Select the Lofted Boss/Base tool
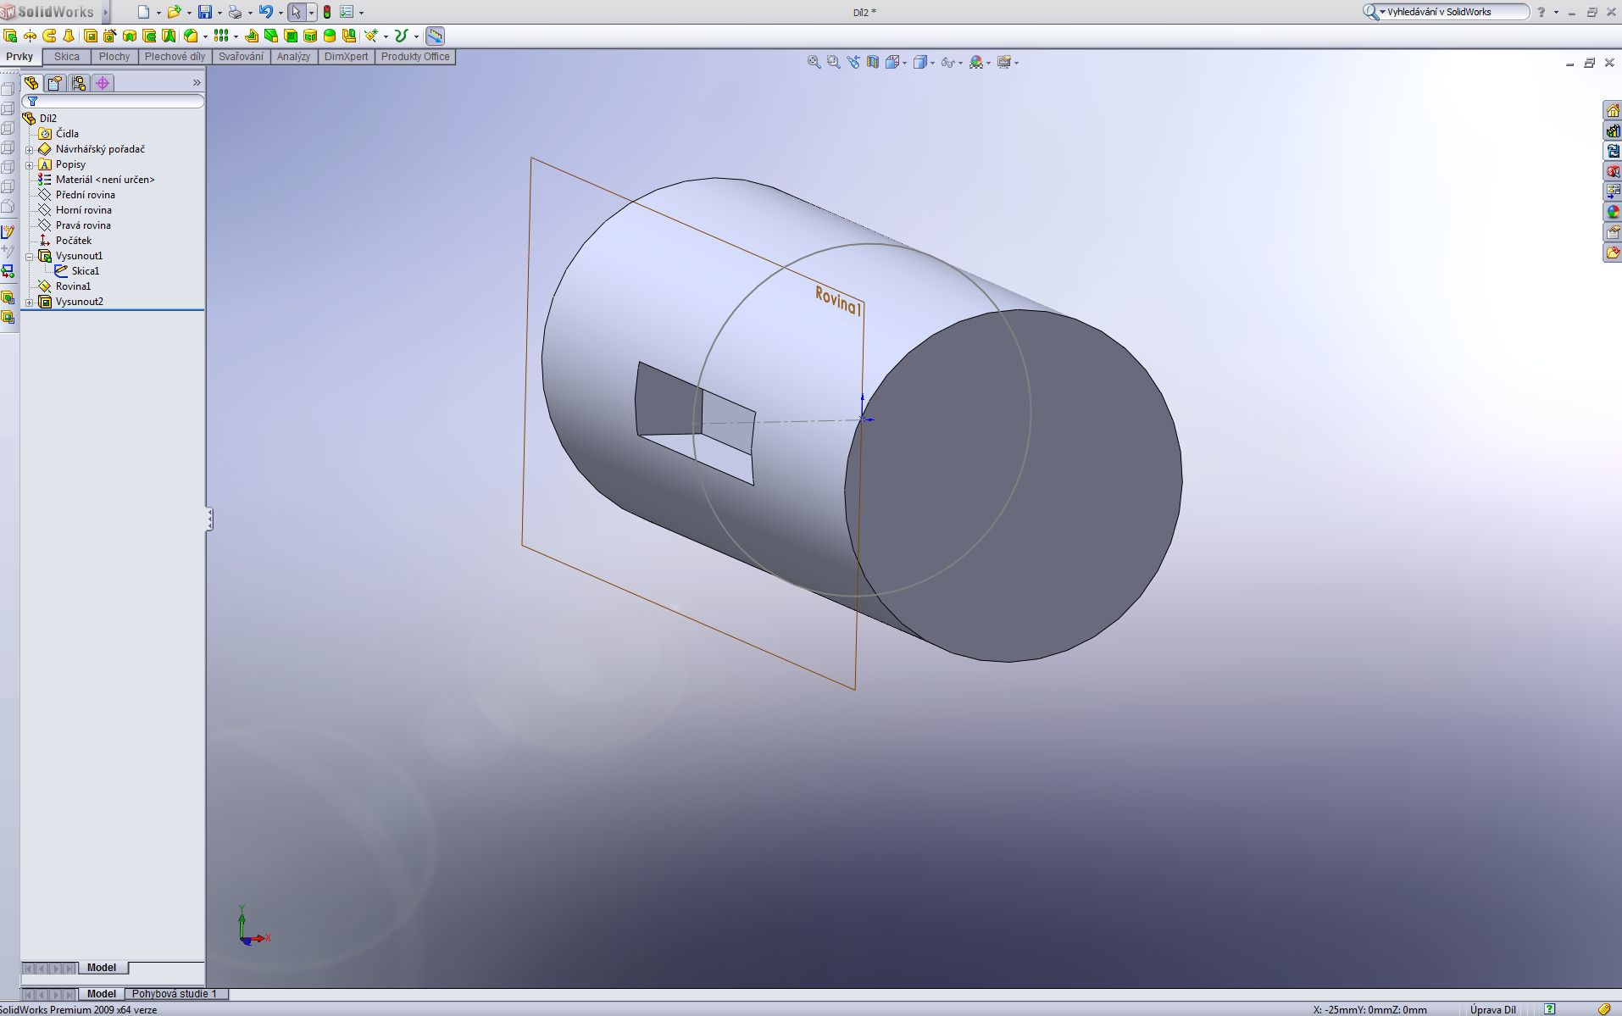Image resolution: width=1622 pixels, height=1016 pixels. coord(69,36)
